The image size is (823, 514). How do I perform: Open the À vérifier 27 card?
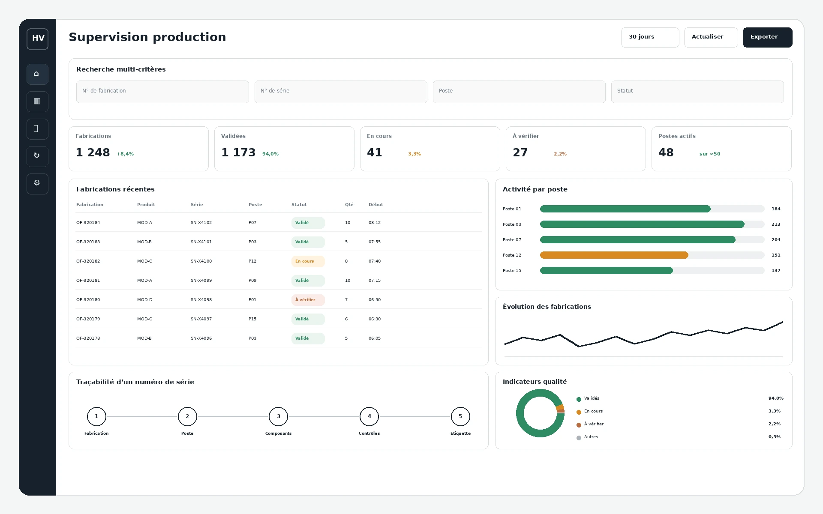point(576,149)
